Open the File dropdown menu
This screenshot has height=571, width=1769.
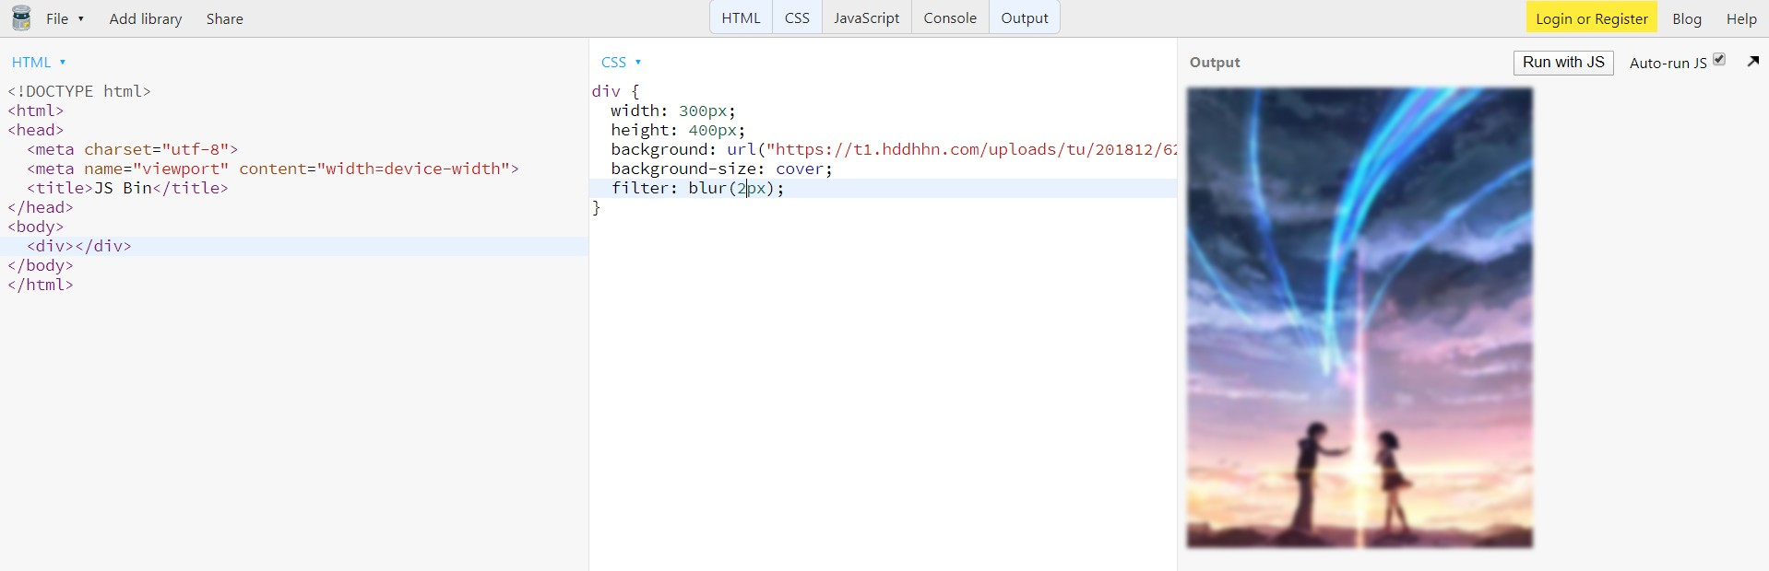tap(65, 18)
